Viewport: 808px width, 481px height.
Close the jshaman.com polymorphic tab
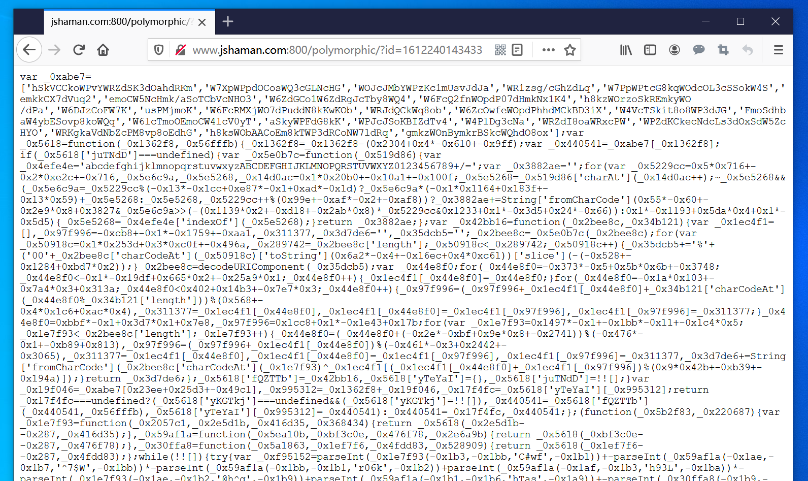click(x=202, y=22)
